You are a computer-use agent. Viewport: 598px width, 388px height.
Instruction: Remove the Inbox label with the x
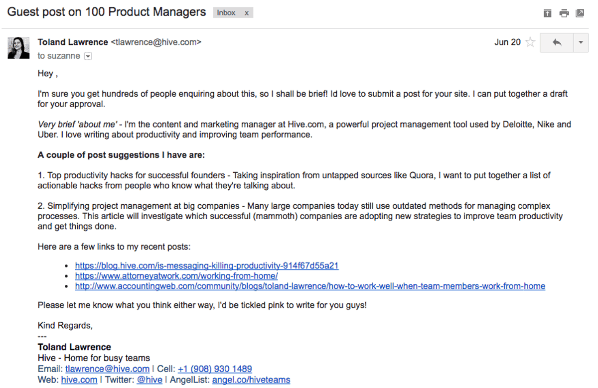pos(246,13)
